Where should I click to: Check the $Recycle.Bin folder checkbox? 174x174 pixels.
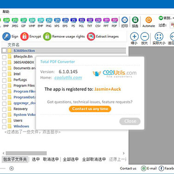click(4, 57)
